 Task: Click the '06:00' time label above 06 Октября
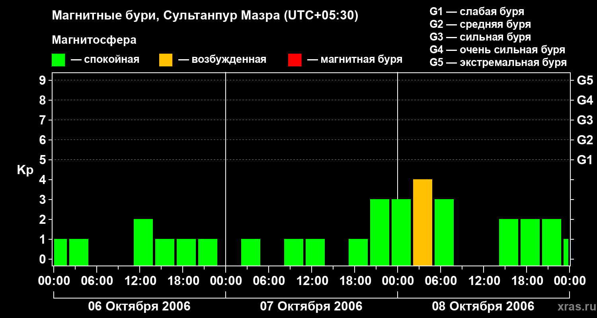97,281
